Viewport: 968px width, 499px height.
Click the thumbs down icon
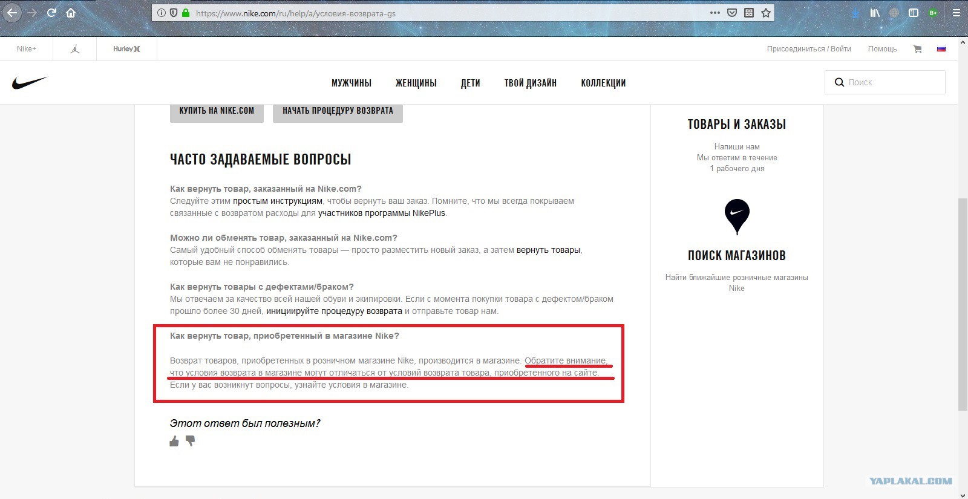point(190,441)
